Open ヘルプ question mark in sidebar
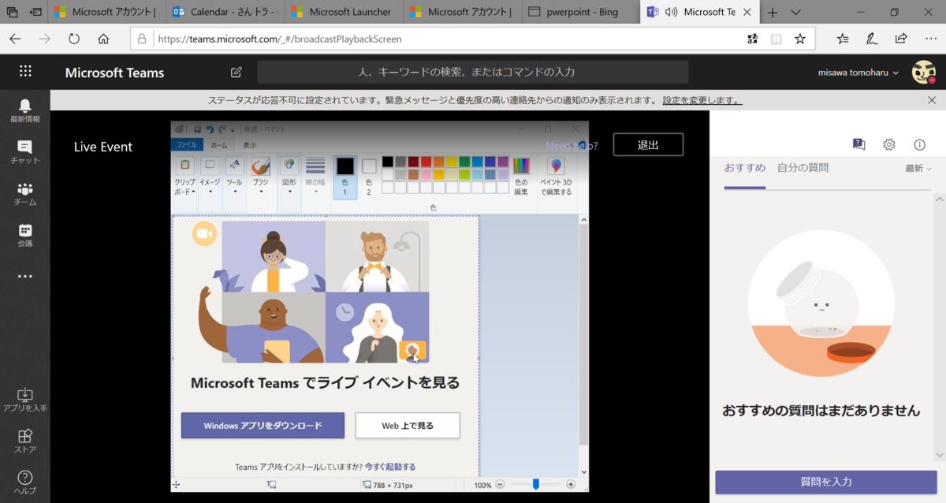 (x=25, y=483)
